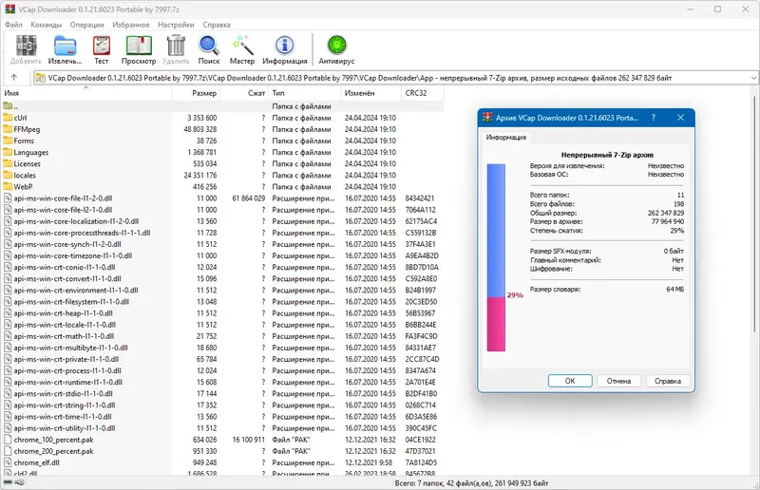Select api-ms-win-crt-stdio-l1-1-0.dll file name
The width and height of the screenshot is (760, 490).
pos(63,393)
